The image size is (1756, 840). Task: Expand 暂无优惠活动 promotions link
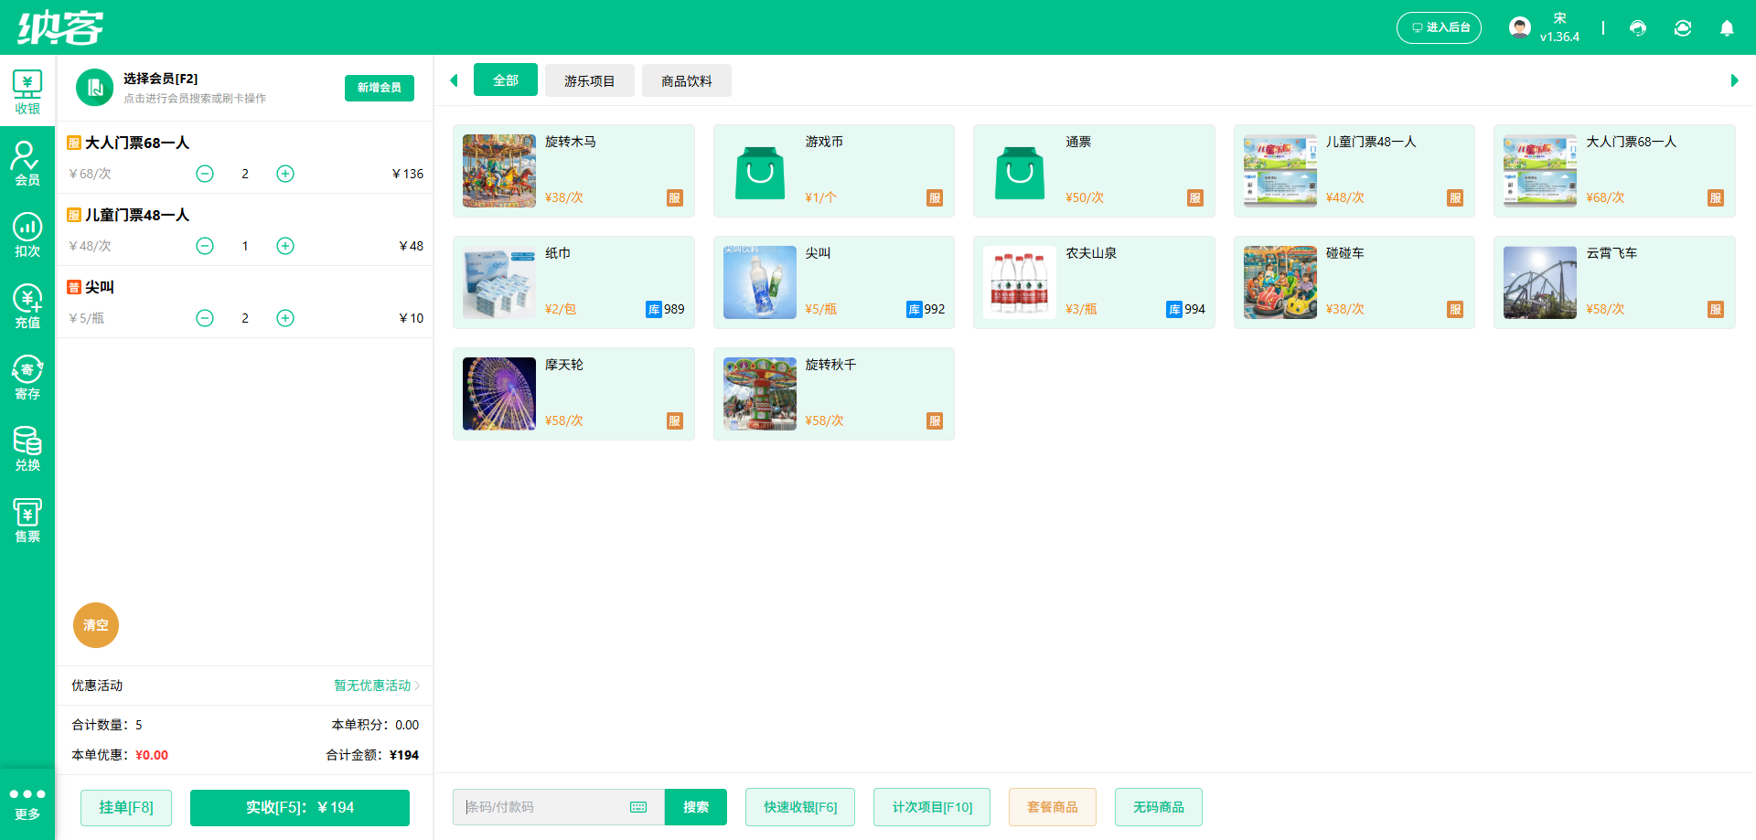pyautogui.click(x=377, y=686)
